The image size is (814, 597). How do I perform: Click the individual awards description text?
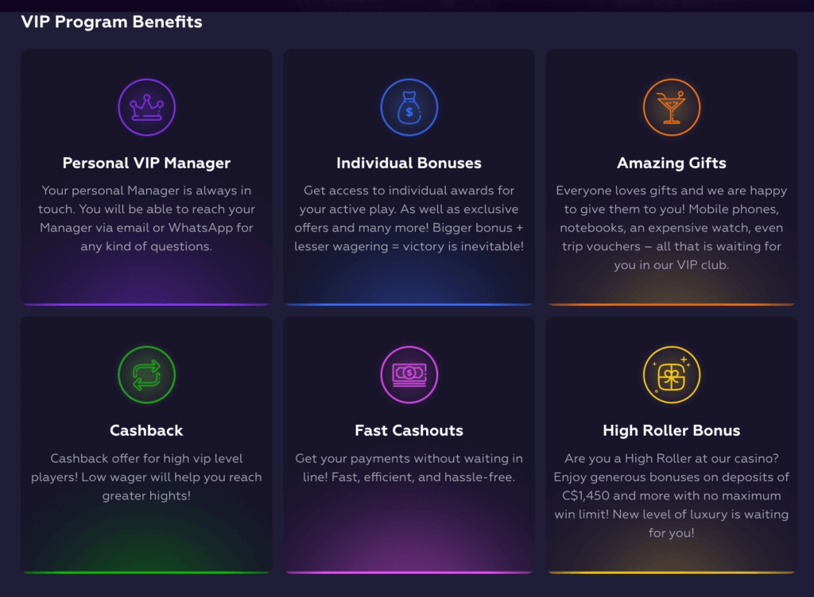click(x=409, y=218)
